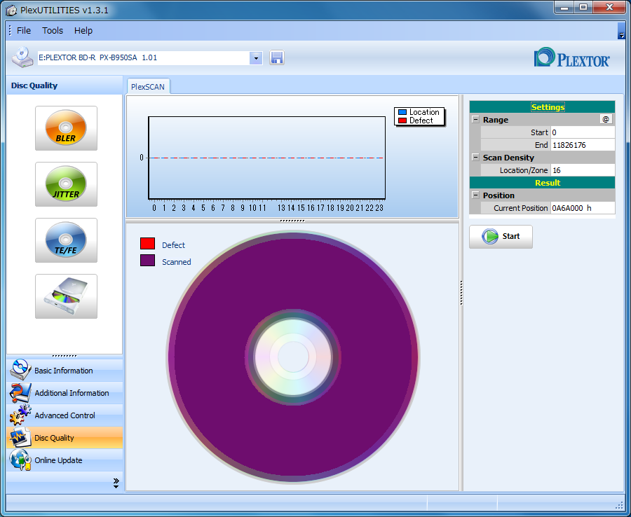Image resolution: width=631 pixels, height=517 pixels.
Task: Click the @ button in Range row
Action: tap(606, 119)
